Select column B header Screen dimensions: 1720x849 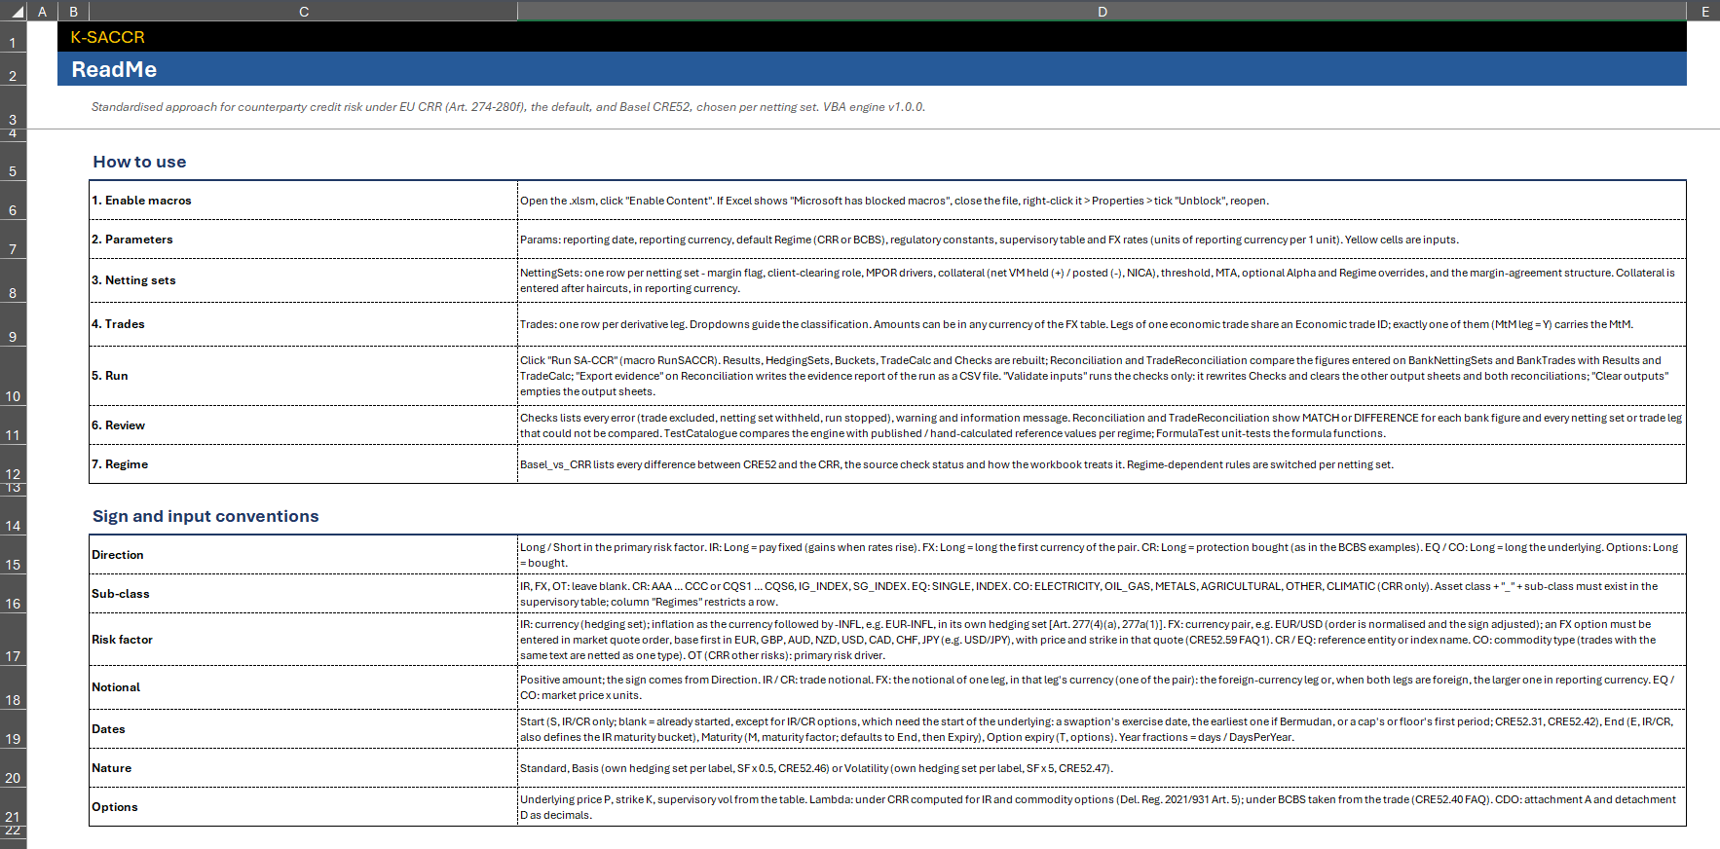point(73,11)
